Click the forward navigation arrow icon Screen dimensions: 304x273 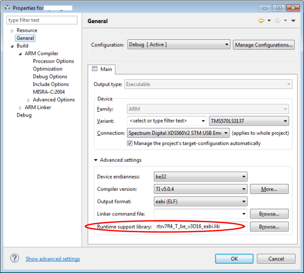(x=277, y=21)
